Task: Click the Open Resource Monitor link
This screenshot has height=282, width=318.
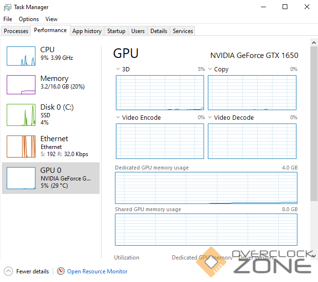Action: pos(97,271)
